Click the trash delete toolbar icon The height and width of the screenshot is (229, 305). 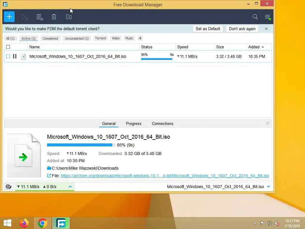coord(54,17)
